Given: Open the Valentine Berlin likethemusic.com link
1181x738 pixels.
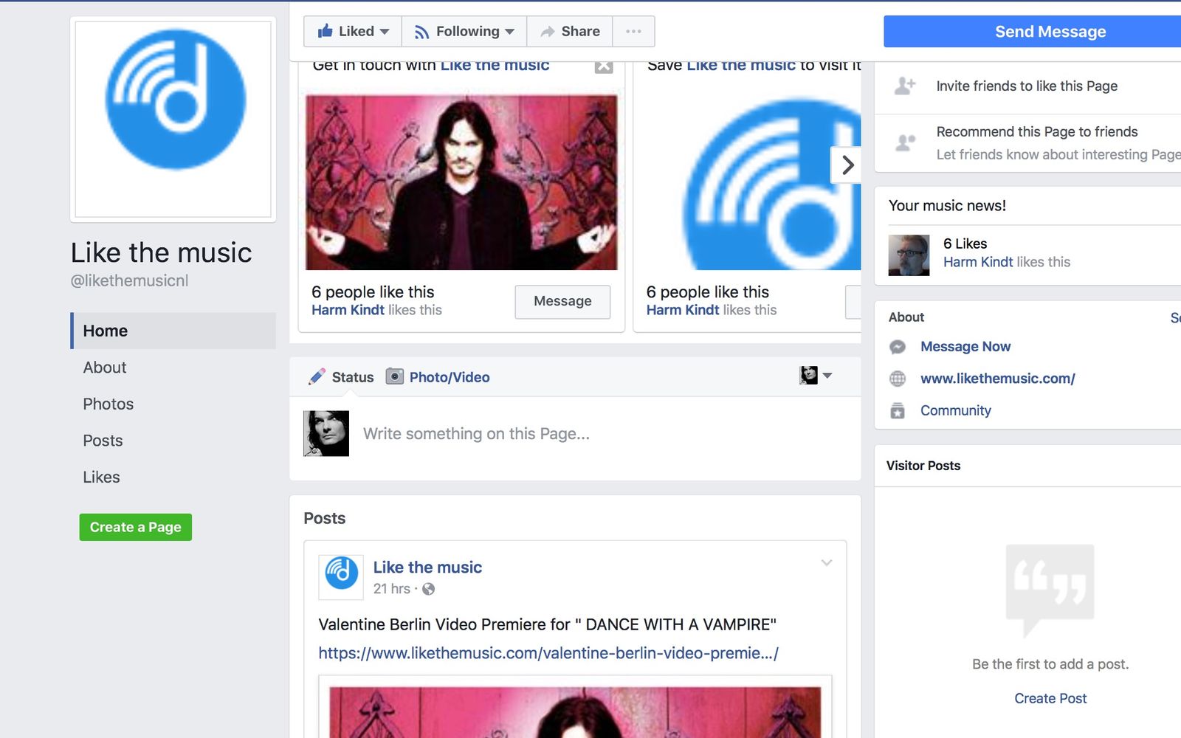Looking at the screenshot, I should [x=548, y=653].
